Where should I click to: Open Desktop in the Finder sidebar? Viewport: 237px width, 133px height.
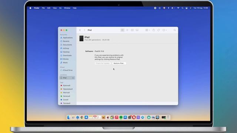tap(65, 52)
